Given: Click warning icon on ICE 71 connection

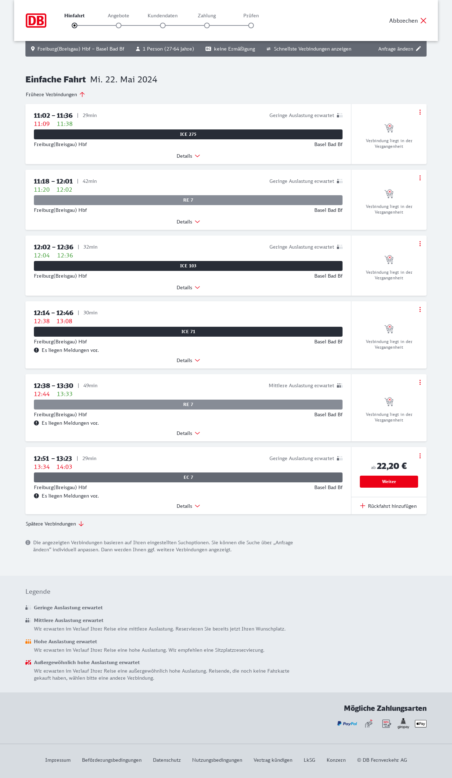Looking at the screenshot, I should [36, 350].
